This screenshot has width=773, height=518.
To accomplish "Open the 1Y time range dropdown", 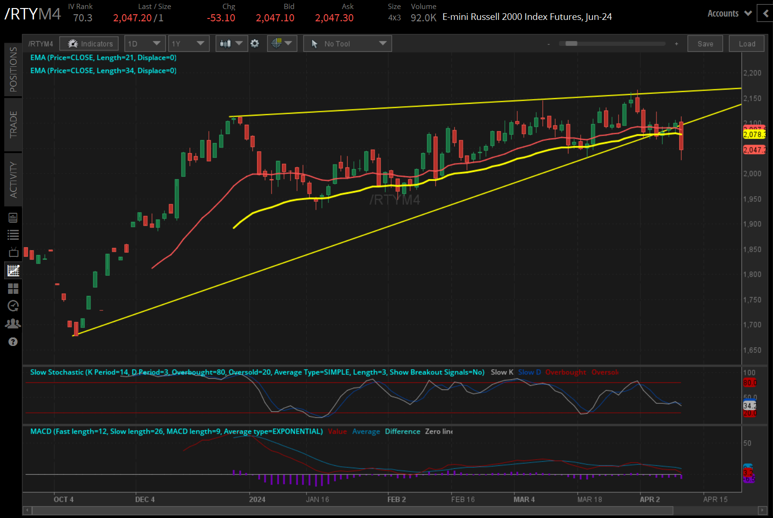I will click(189, 44).
